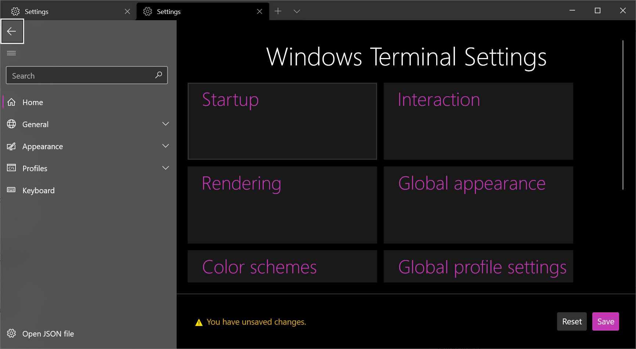Save the settings changes

[606, 321]
